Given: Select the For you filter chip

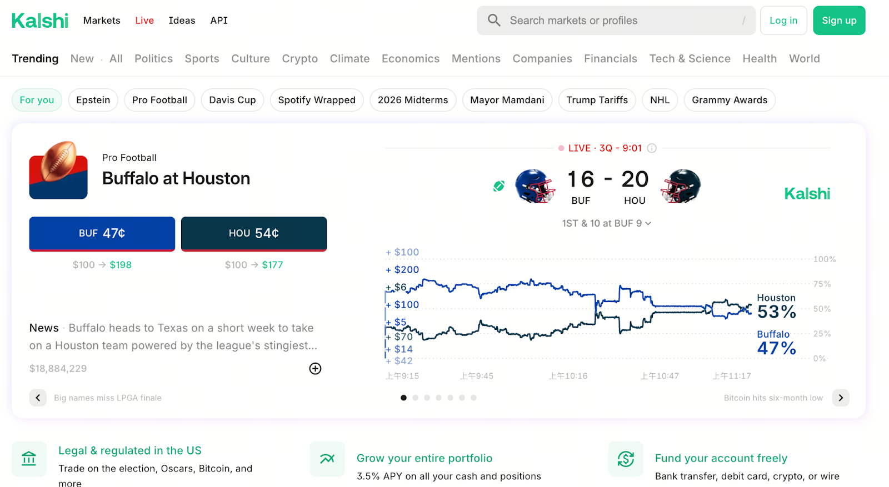Looking at the screenshot, I should [x=37, y=100].
